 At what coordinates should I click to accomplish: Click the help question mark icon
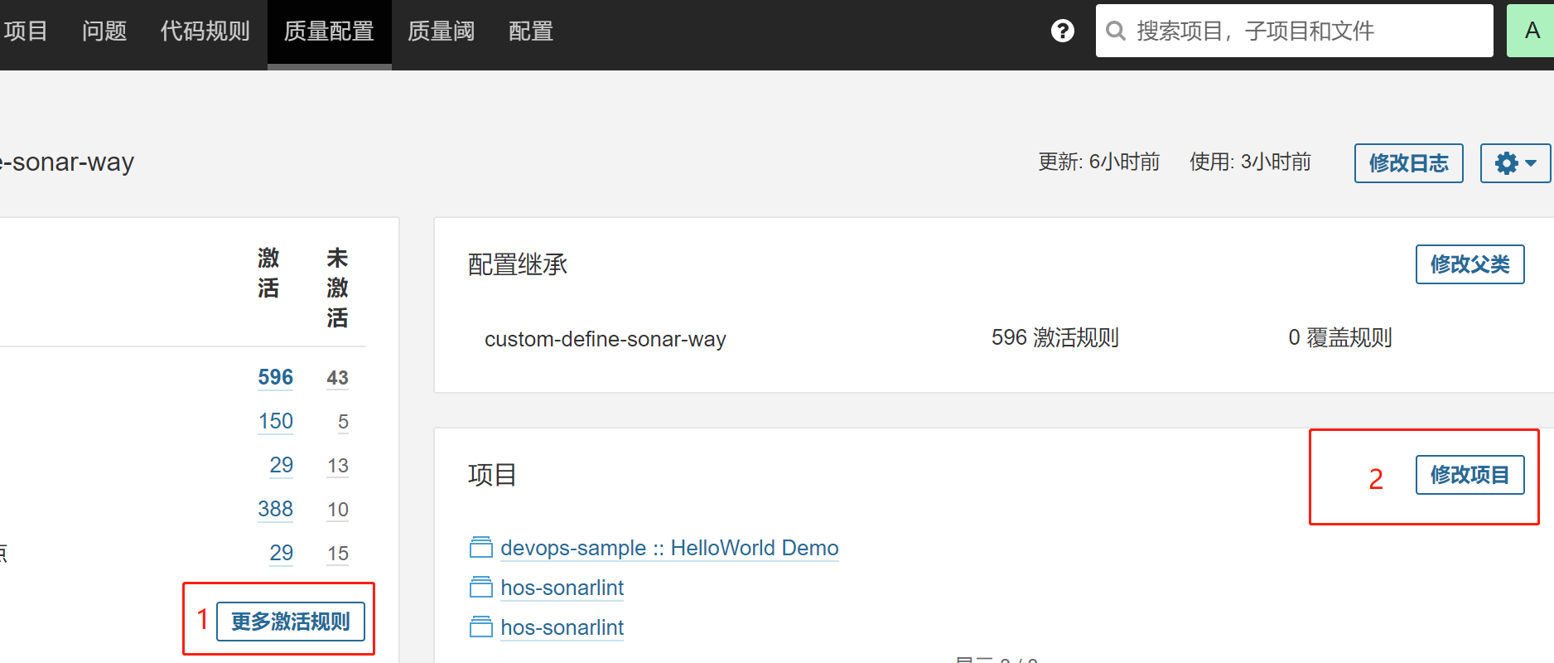pyautogui.click(x=1062, y=31)
